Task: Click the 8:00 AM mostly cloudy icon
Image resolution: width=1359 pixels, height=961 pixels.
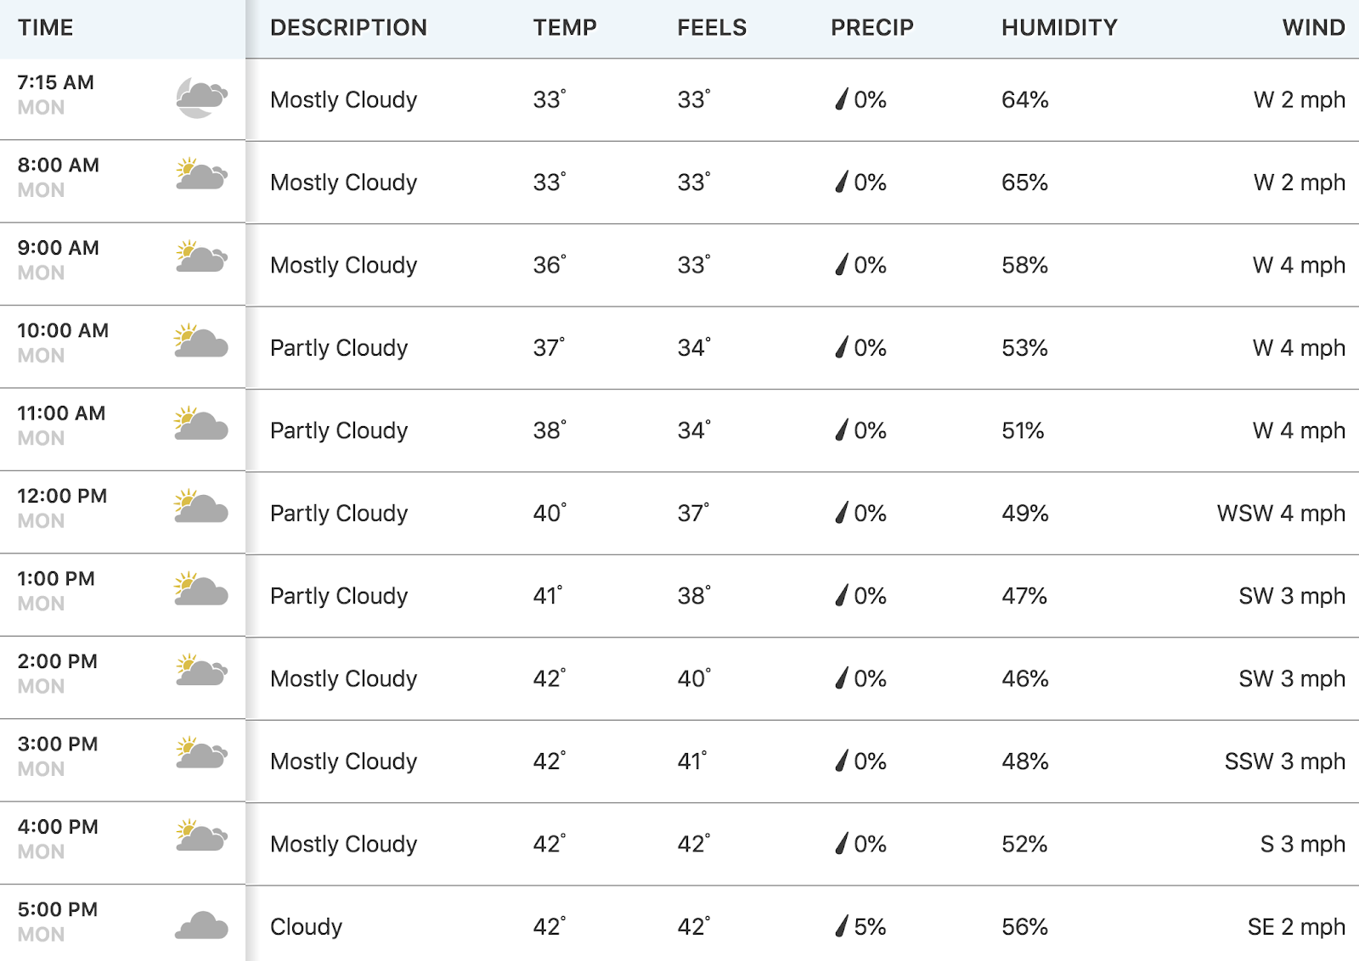Action: point(201,174)
